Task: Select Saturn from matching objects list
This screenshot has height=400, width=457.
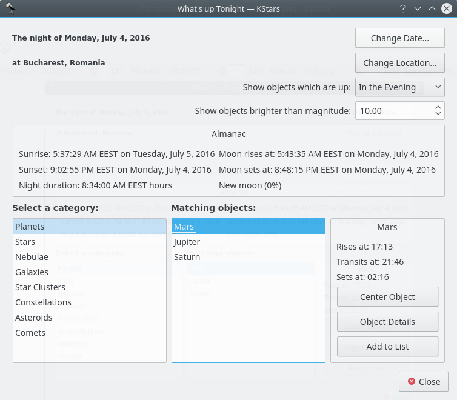Action: point(187,257)
